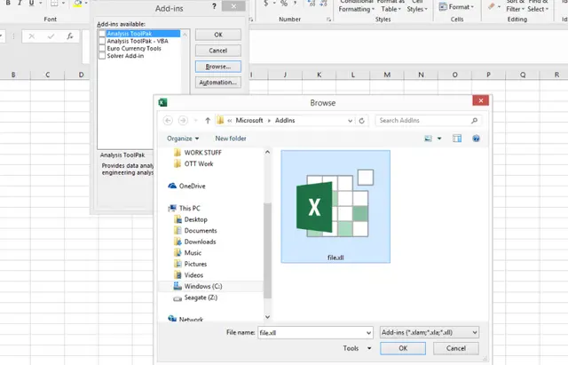The width and height of the screenshot is (568, 365).
Task: Select This PC in the navigation pane
Action: (185, 209)
